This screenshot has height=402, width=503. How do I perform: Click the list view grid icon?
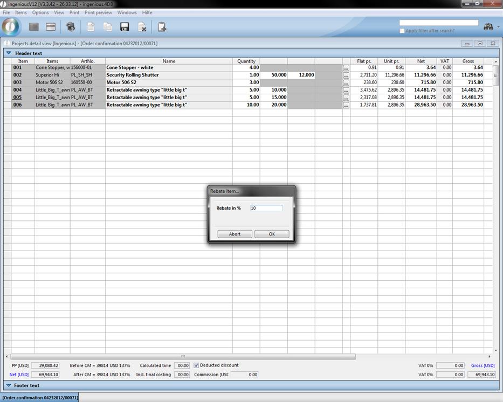click(34, 27)
